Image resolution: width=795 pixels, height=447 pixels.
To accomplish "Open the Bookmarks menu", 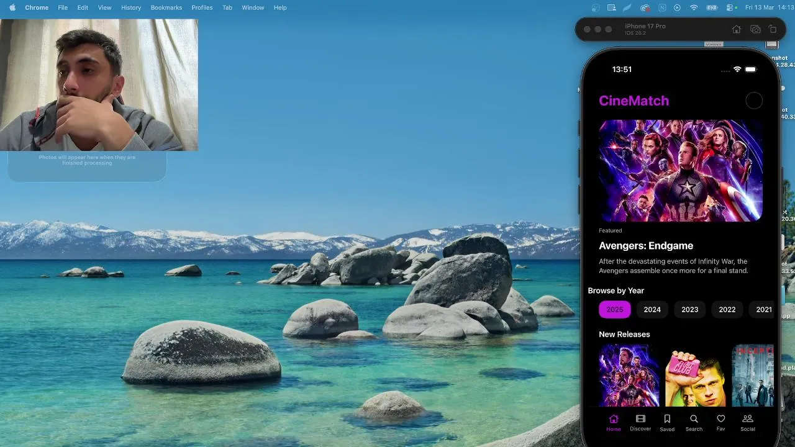I will point(166,7).
